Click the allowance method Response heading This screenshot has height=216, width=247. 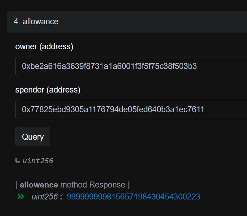(72, 185)
